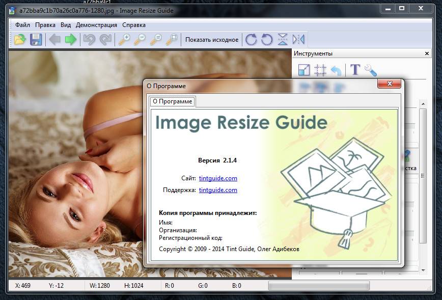This screenshot has width=442, height=300.
Task: Click the X:469 status bar value
Action: pyautogui.click(x=23, y=286)
